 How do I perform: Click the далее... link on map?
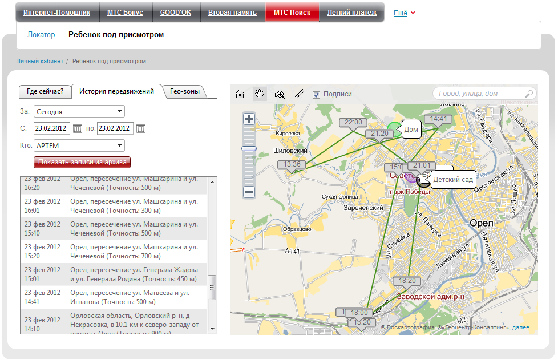coord(523,327)
